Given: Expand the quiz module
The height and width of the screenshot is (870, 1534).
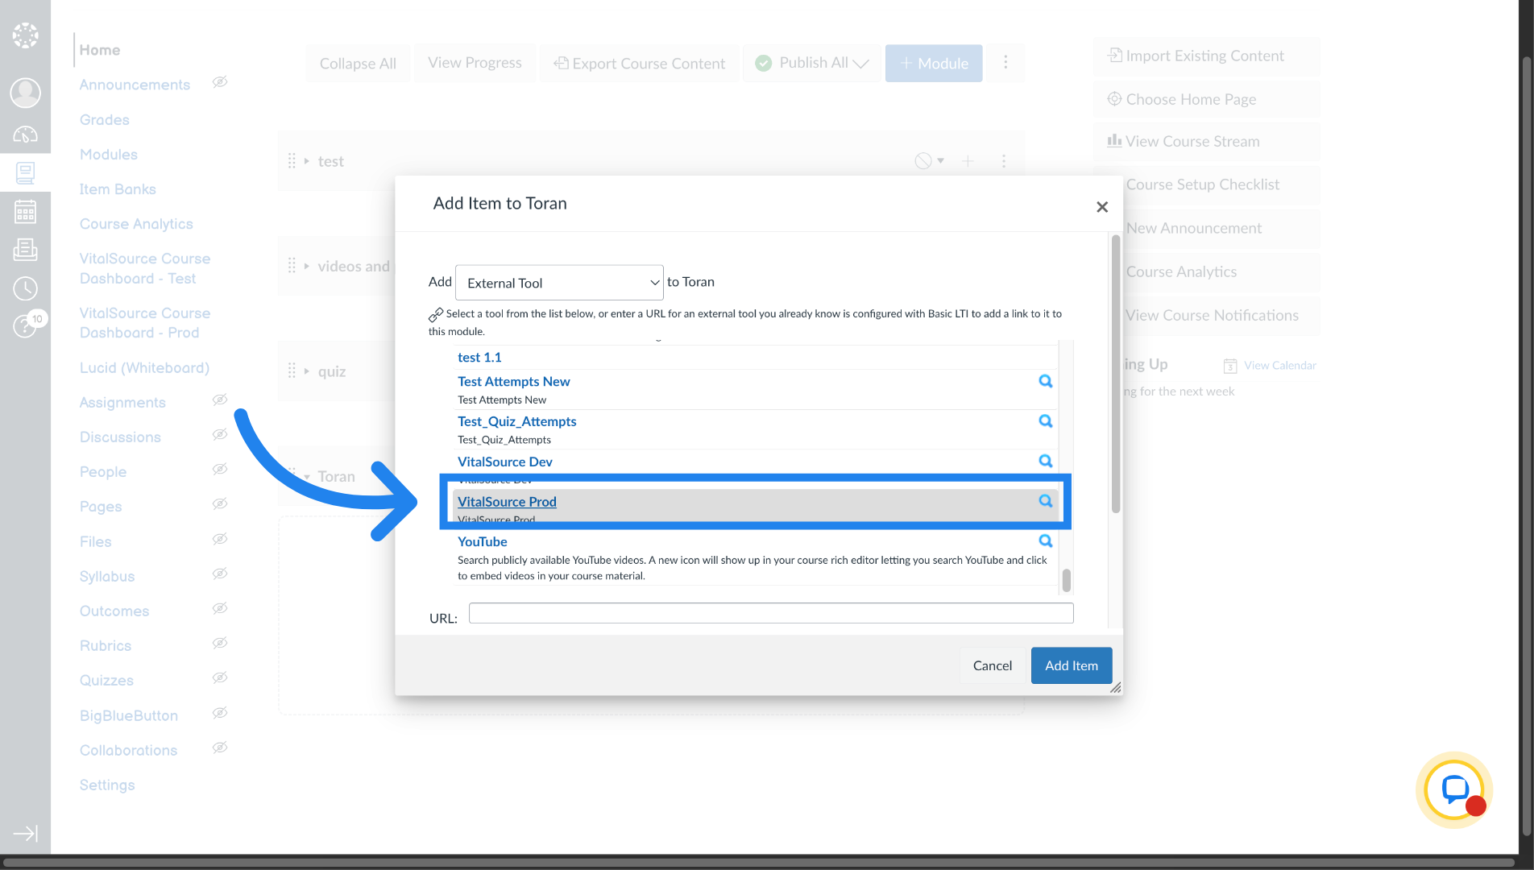Looking at the screenshot, I should click(307, 371).
